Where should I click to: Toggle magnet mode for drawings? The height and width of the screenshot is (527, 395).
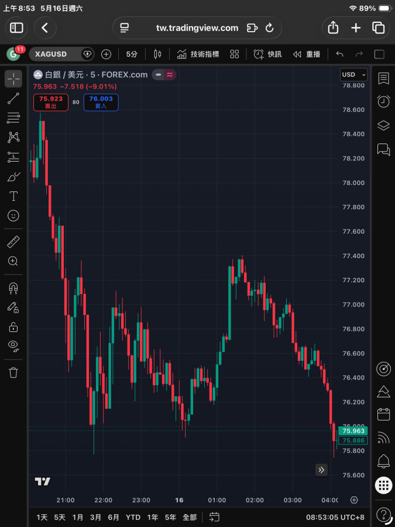tap(13, 288)
